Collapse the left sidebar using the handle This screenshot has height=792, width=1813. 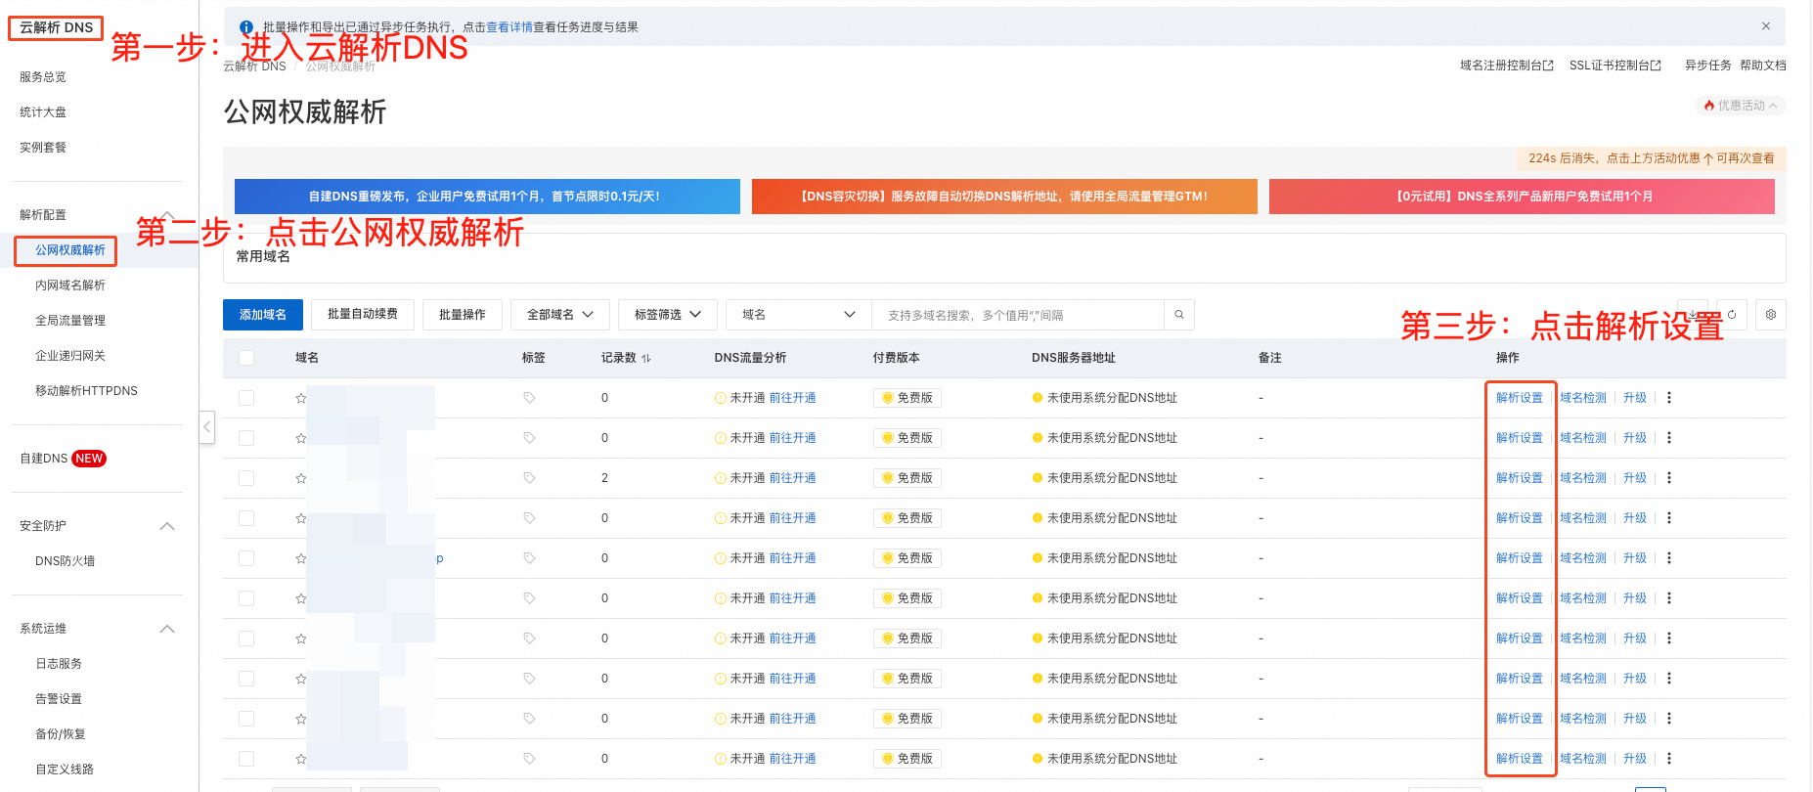[206, 427]
